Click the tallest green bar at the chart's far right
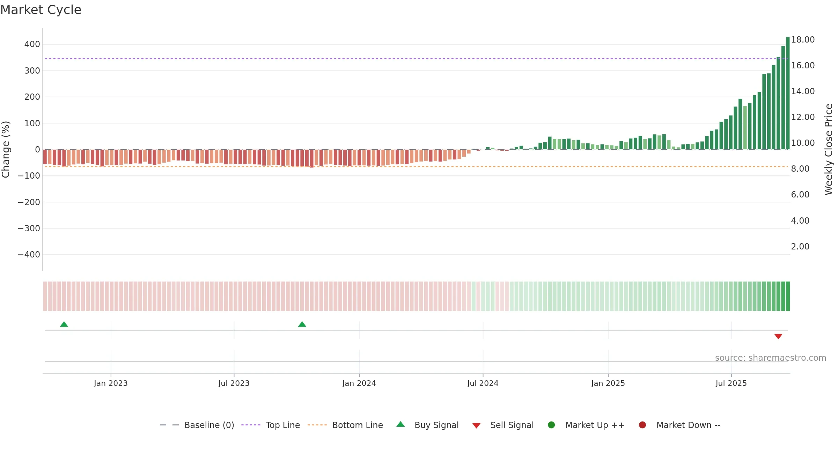This screenshot has width=838, height=471. 788,93
